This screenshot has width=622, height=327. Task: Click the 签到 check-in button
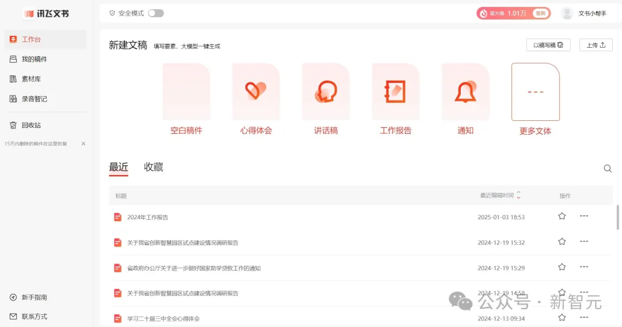(x=541, y=13)
